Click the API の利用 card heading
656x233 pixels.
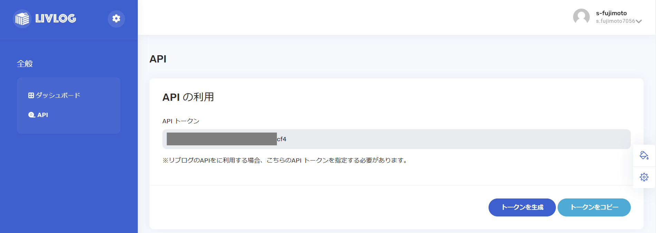coord(188,97)
